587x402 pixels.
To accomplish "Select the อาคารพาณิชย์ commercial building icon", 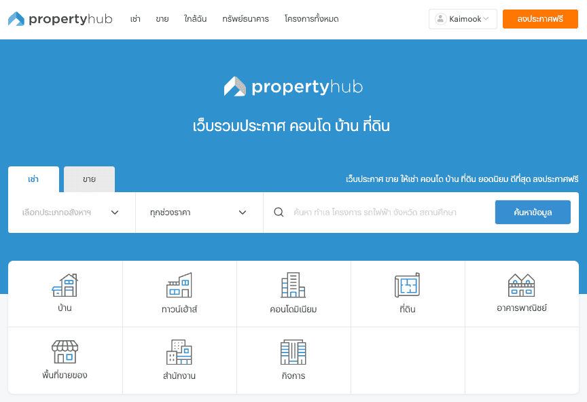I will [522, 285].
